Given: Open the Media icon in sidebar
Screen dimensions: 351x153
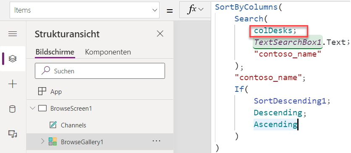Looking at the screenshot, I should pos(13,134).
